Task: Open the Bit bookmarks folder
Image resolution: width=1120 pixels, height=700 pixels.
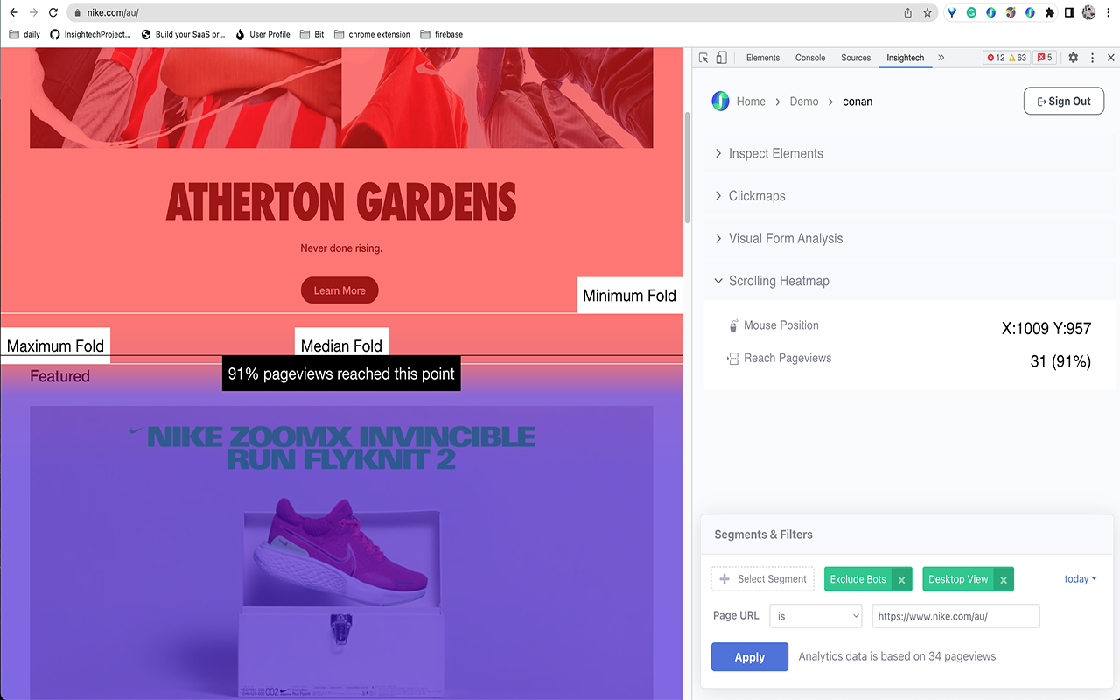Action: point(312,34)
